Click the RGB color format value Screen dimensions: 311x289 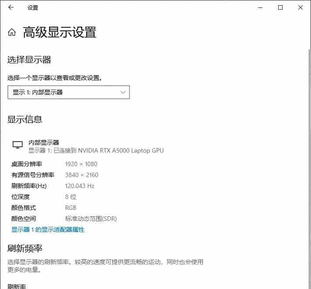pyautogui.click(x=70, y=208)
